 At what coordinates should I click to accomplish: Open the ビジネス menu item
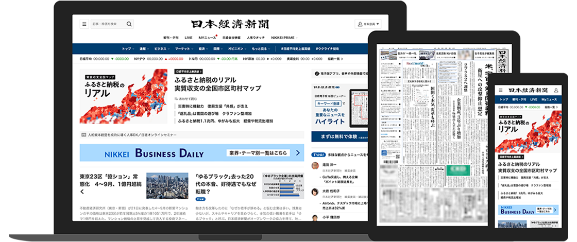161,48
